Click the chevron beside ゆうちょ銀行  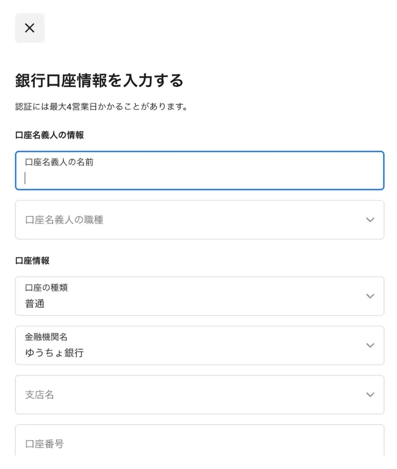pos(370,346)
